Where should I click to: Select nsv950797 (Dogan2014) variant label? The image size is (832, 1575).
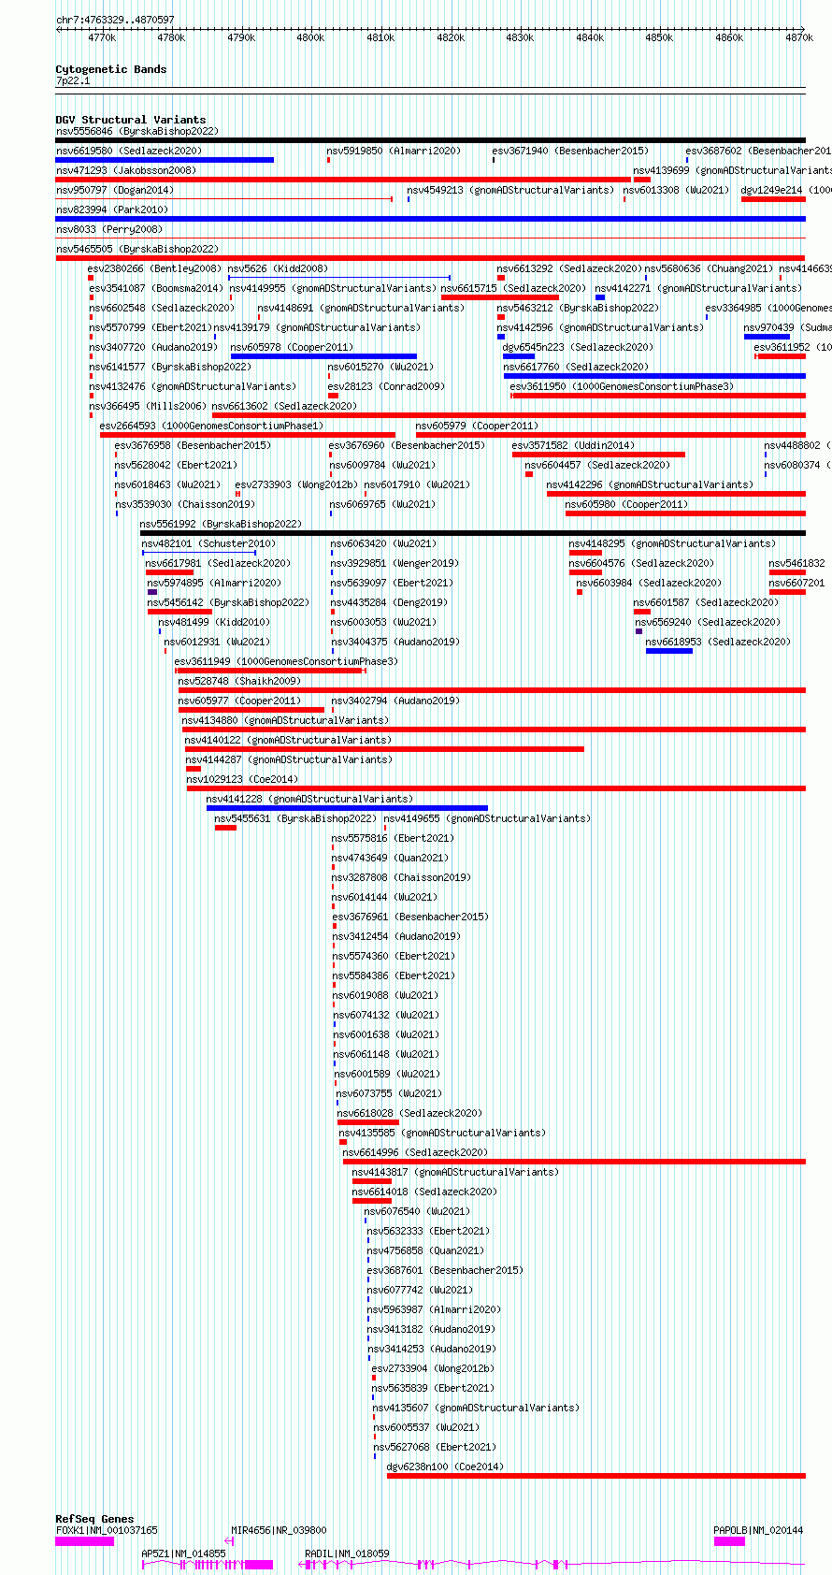114,190
